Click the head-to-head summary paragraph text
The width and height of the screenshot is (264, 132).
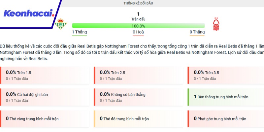132,52
